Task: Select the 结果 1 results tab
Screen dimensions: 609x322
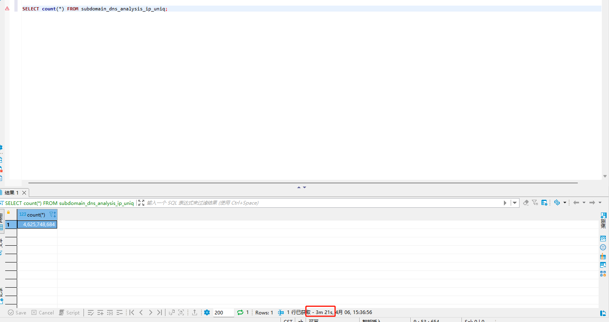Action: [12, 193]
